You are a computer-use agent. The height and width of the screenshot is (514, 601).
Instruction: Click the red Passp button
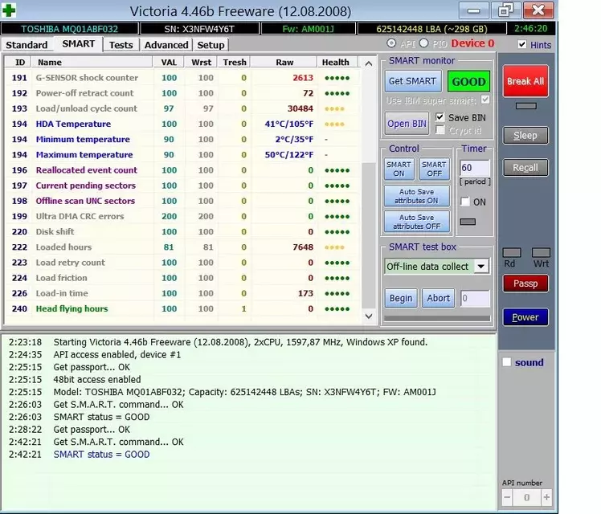525,284
